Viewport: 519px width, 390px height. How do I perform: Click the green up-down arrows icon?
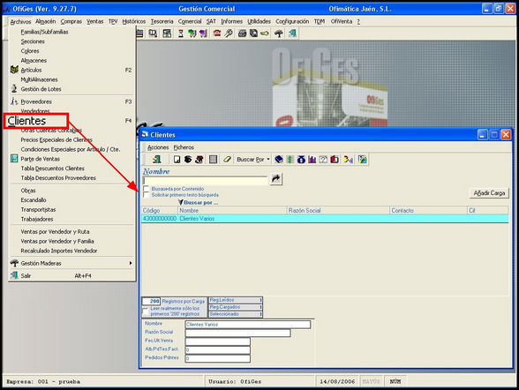290,160
